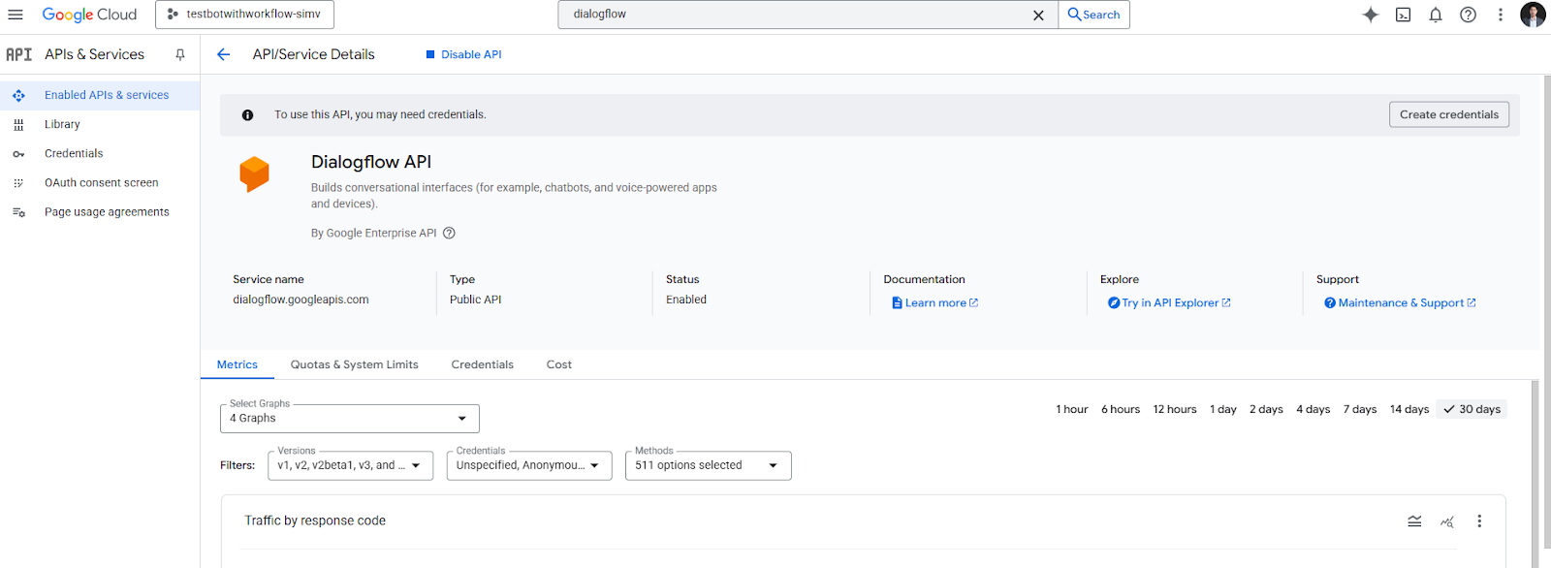
Task: Select the 14 days time range
Action: pos(1409,409)
